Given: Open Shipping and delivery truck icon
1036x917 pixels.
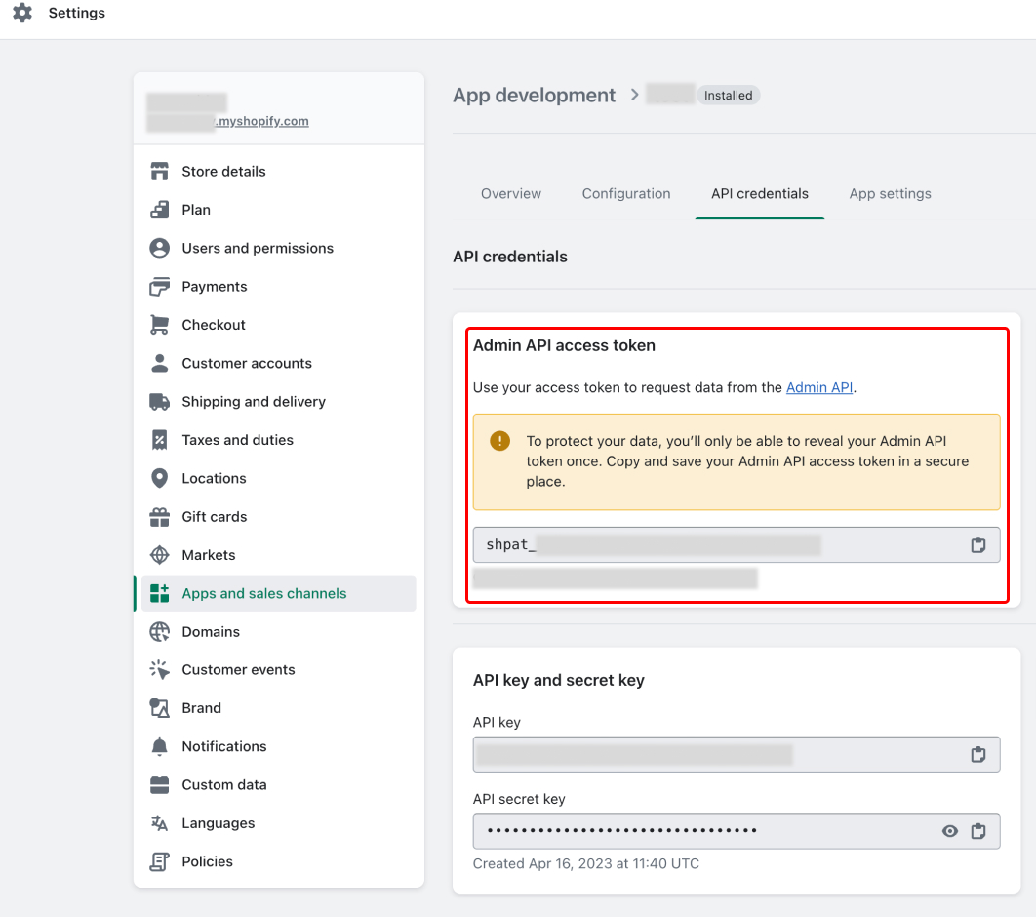Looking at the screenshot, I should [x=159, y=401].
